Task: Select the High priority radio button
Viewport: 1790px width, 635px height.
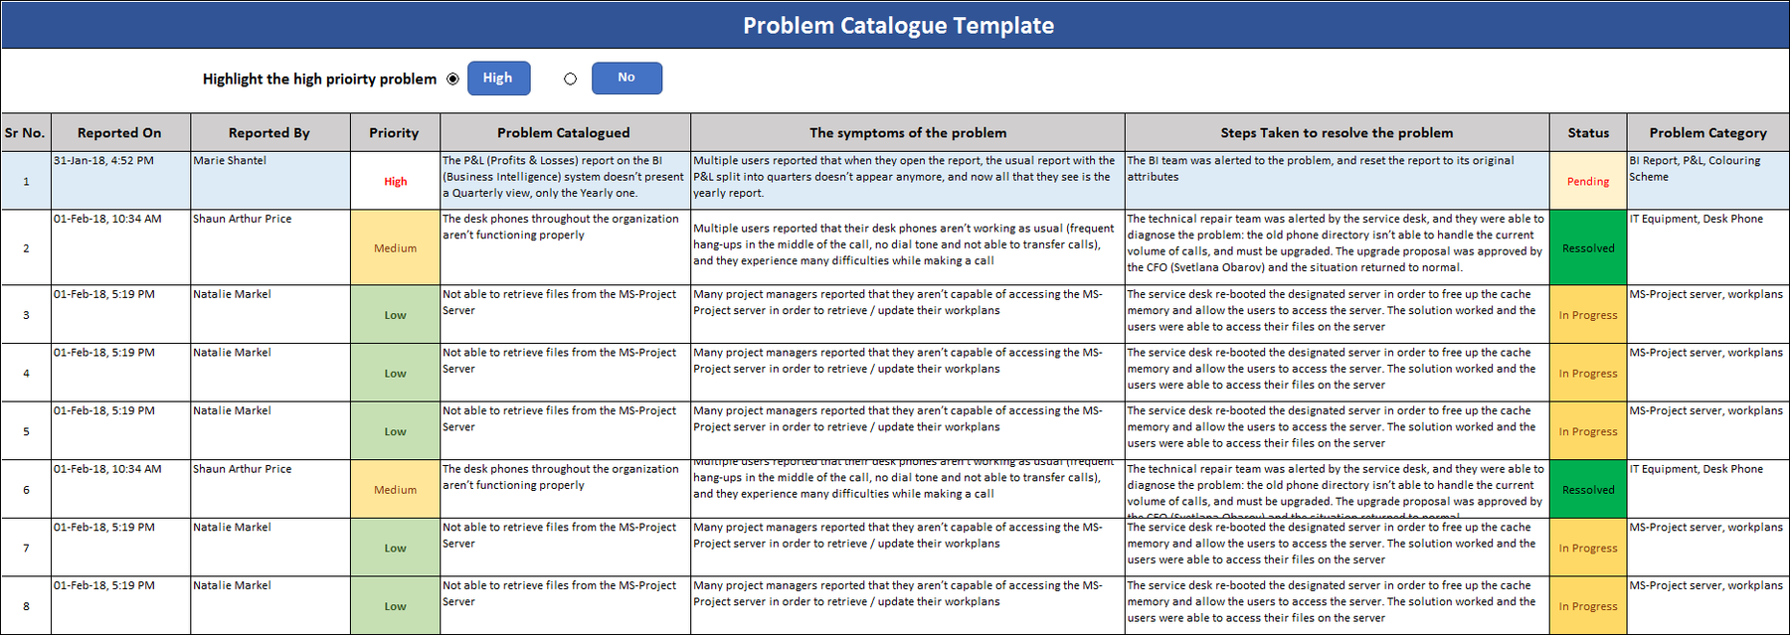Action: pos(452,79)
